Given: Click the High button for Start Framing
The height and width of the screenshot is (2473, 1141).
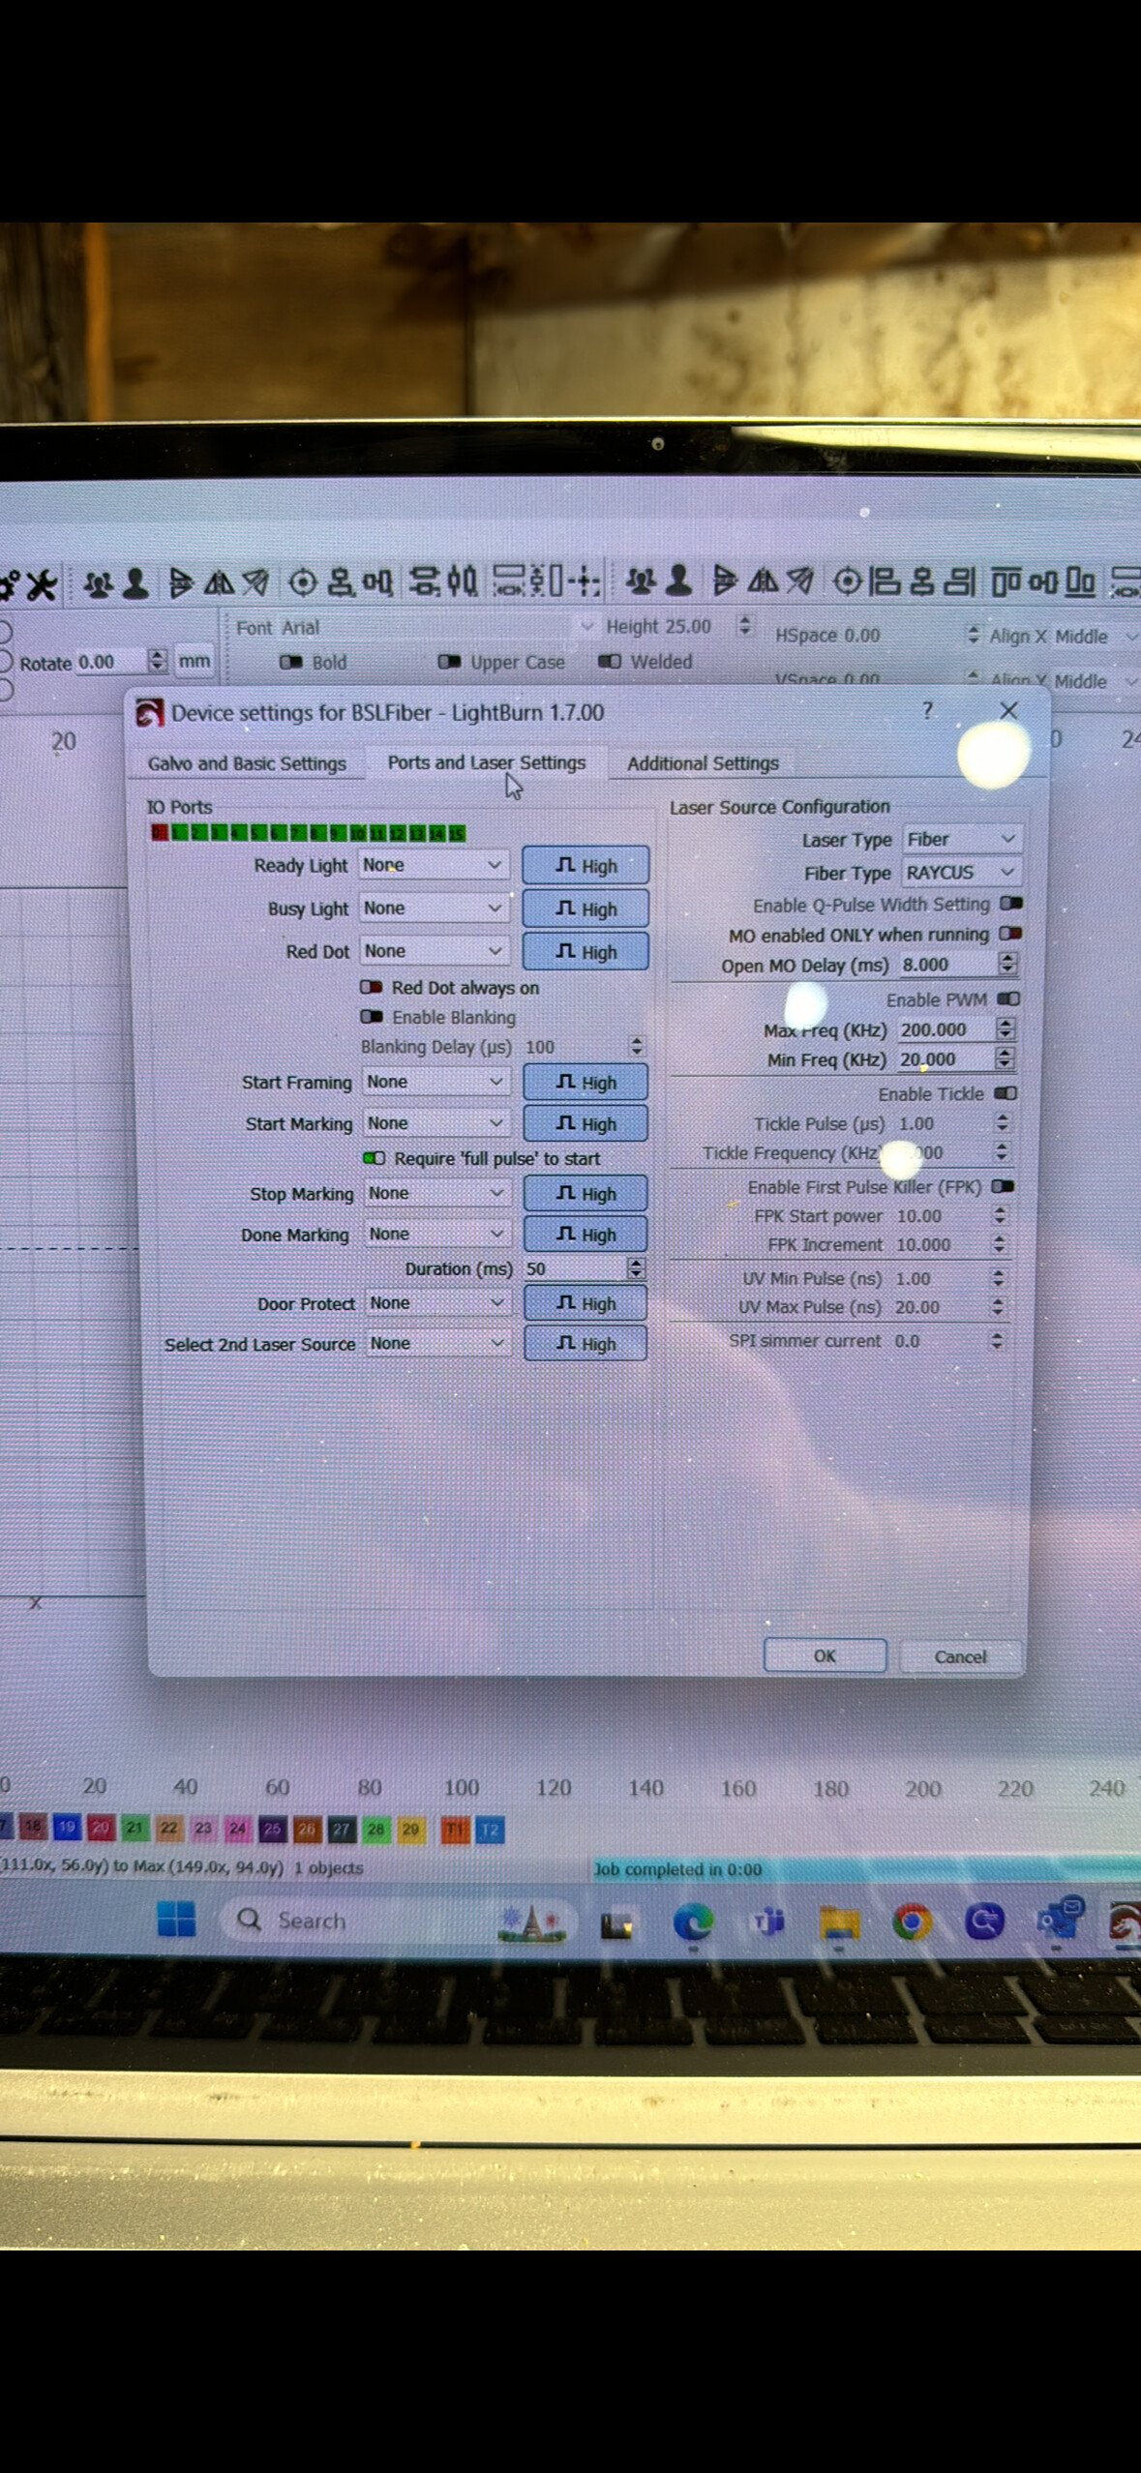Looking at the screenshot, I should (x=586, y=1083).
